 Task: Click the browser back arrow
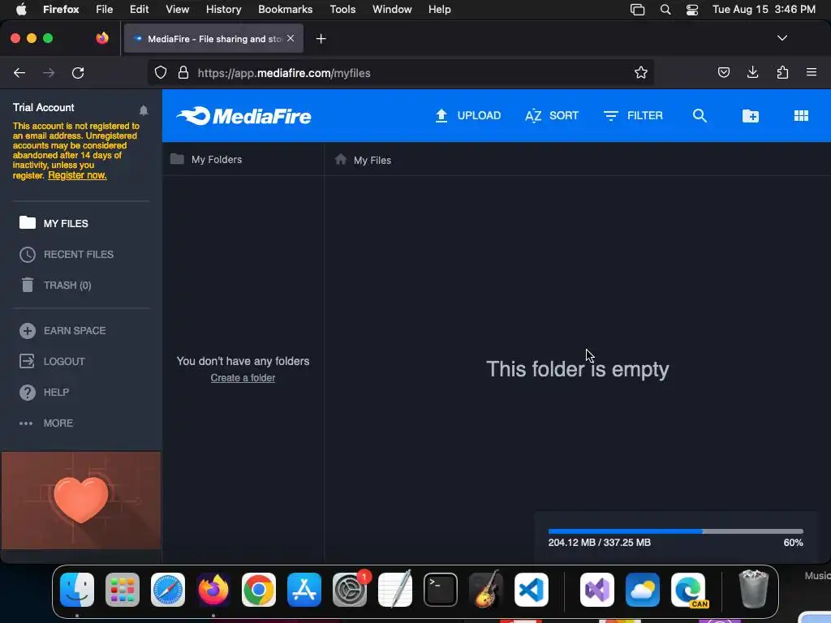coord(19,72)
